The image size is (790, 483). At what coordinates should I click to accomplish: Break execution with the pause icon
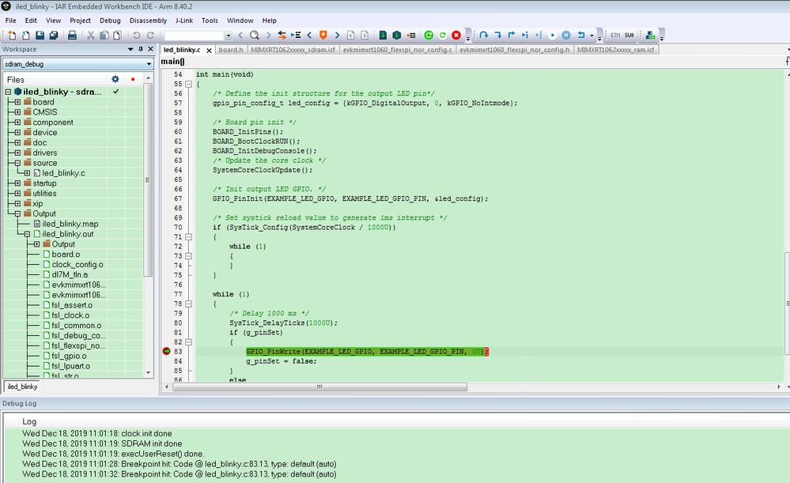(566, 36)
